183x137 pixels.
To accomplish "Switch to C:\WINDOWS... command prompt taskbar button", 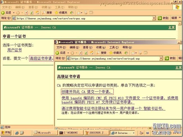I will click(x=71, y=133).
